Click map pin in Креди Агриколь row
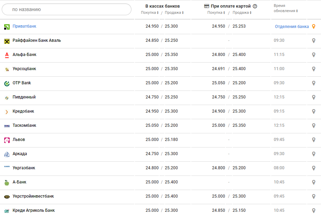This screenshot has height=218, width=321. (x=313, y=211)
